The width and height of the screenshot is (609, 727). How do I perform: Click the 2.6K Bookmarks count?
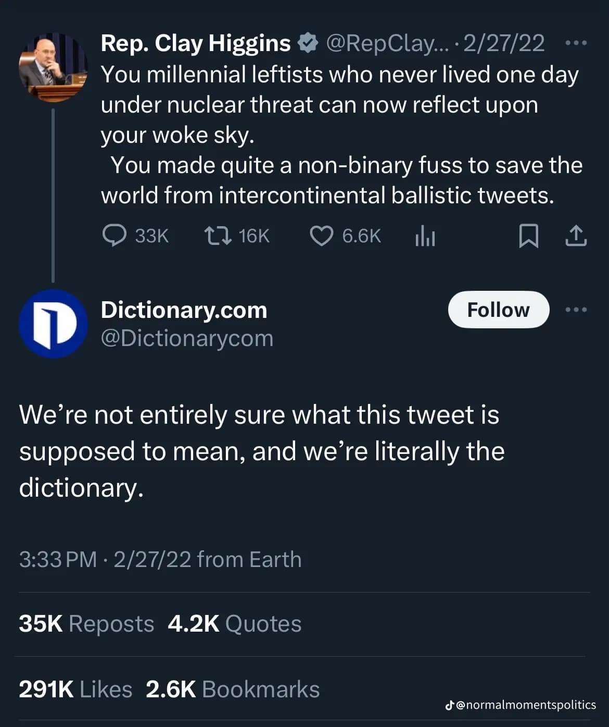(x=233, y=689)
